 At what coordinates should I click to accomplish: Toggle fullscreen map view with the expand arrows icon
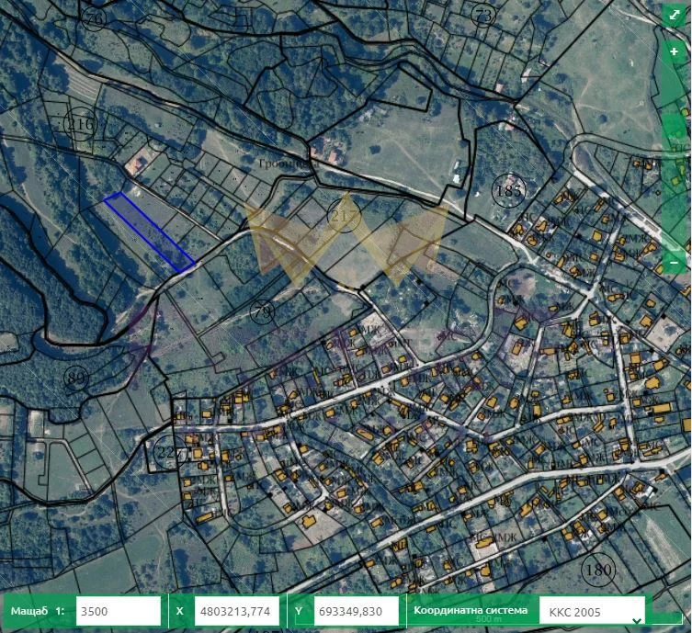tap(675, 17)
